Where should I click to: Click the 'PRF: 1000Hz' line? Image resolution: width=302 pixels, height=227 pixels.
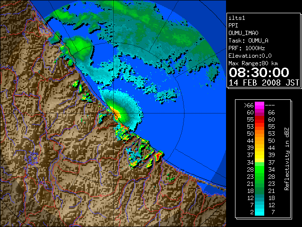247,48
